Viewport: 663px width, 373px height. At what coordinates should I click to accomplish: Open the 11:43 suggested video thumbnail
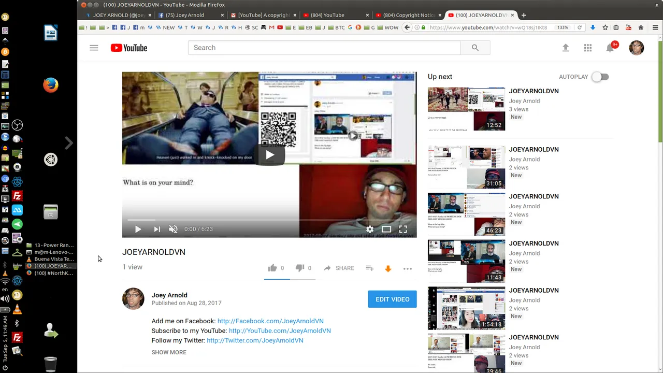click(x=466, y=261)
